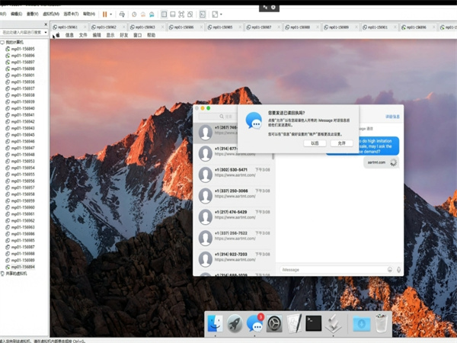Open Terminal from the Dock
457x343 pixels.
point(312,325)
